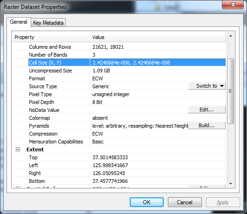Select the Source Type property label
Screen dimensions: 247x214
point(43,86)
